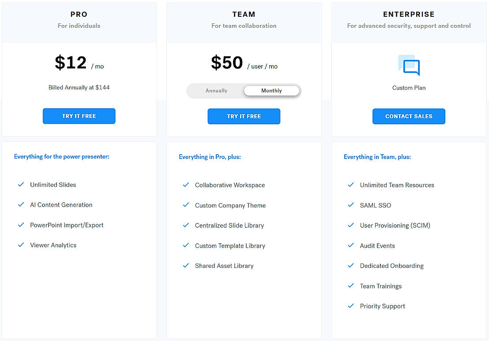Viewport: 489px width, 341px height.
Task: Click the checkmark beside Priority Support
Action: pos(351,306)
